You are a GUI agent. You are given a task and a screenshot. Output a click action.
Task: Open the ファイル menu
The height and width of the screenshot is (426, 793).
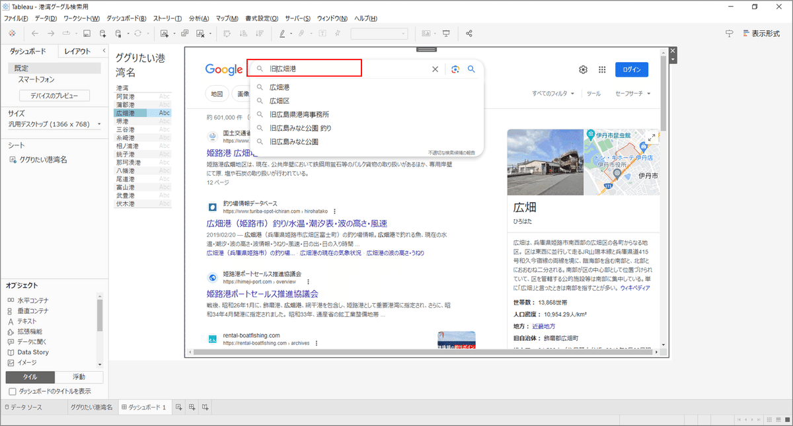16,18
